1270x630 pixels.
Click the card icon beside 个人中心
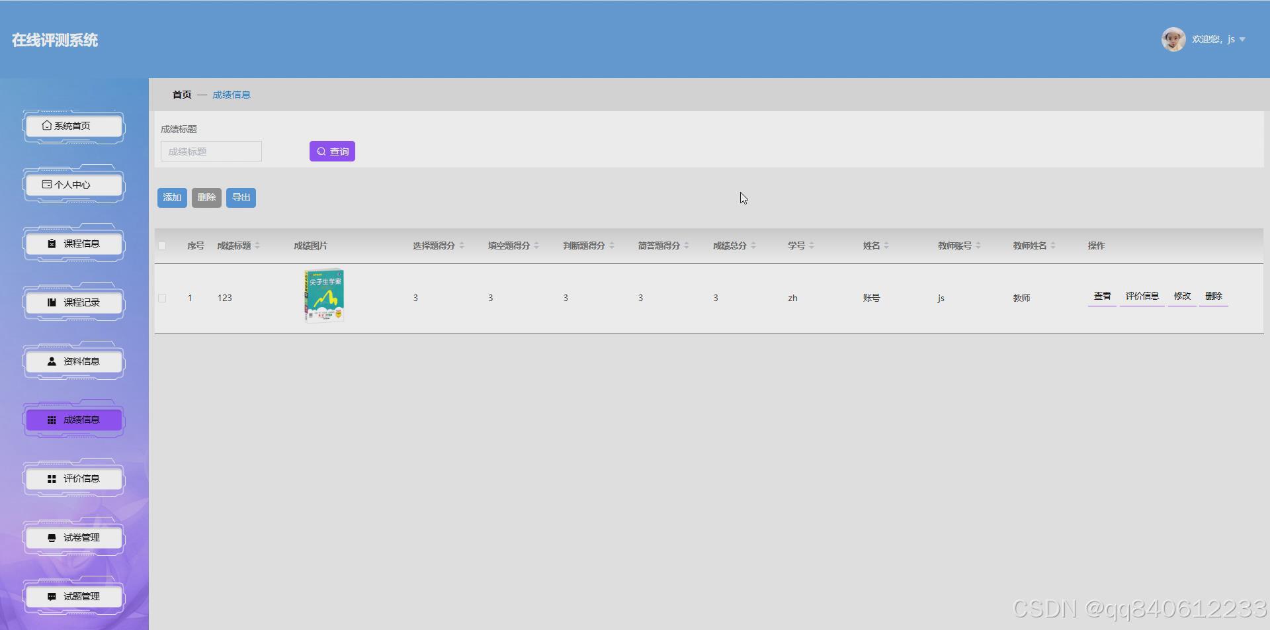[47, 184]
